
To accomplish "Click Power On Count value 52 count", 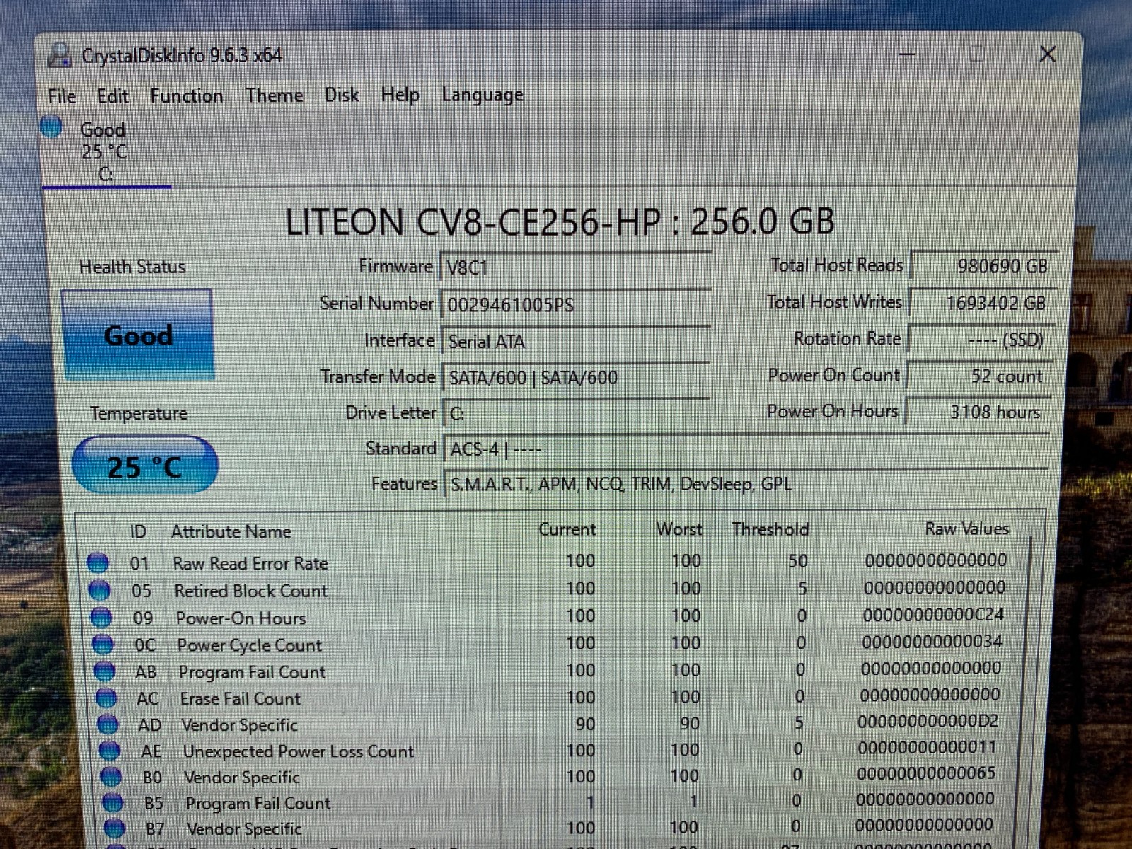I will (979, 376).
